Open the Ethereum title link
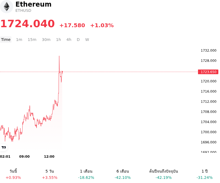Screen dimensions: 220x183 pos(33,4)
